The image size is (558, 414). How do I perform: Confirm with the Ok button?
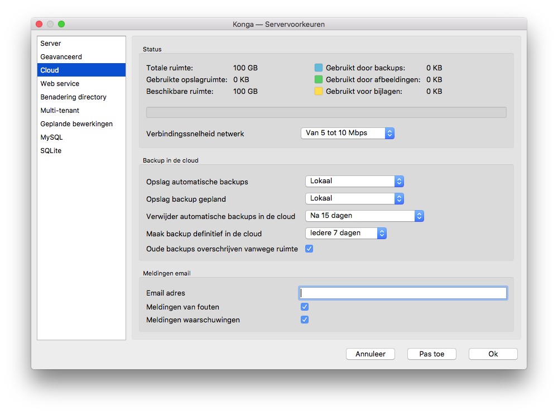coord(493,354)
